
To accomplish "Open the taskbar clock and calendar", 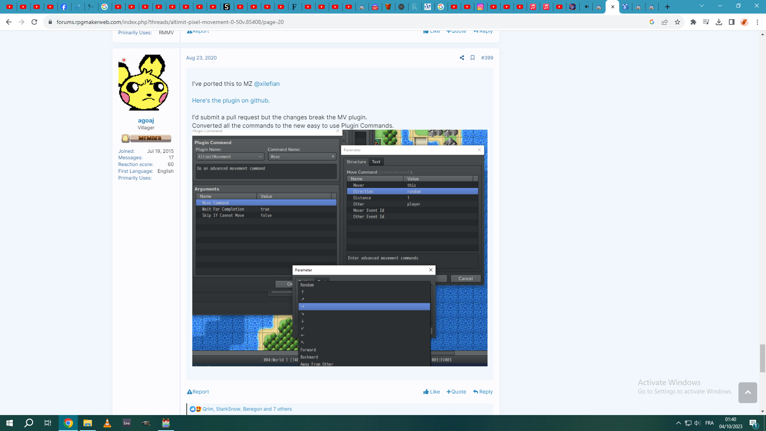I will [731, 423].
